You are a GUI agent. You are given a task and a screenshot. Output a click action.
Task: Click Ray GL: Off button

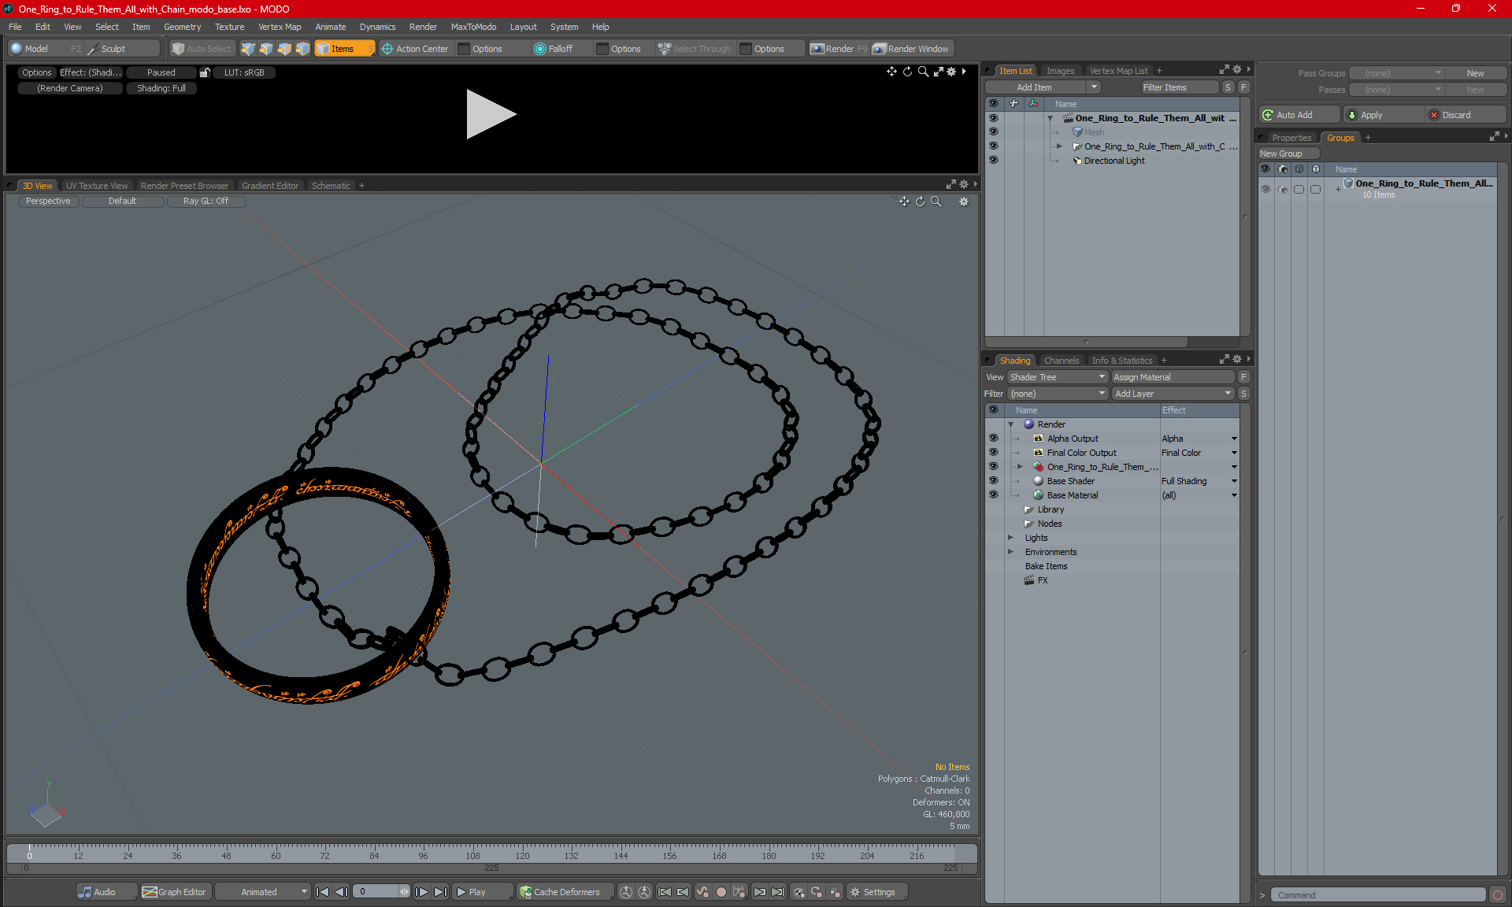pyautogui.click(x=206, y=202)
